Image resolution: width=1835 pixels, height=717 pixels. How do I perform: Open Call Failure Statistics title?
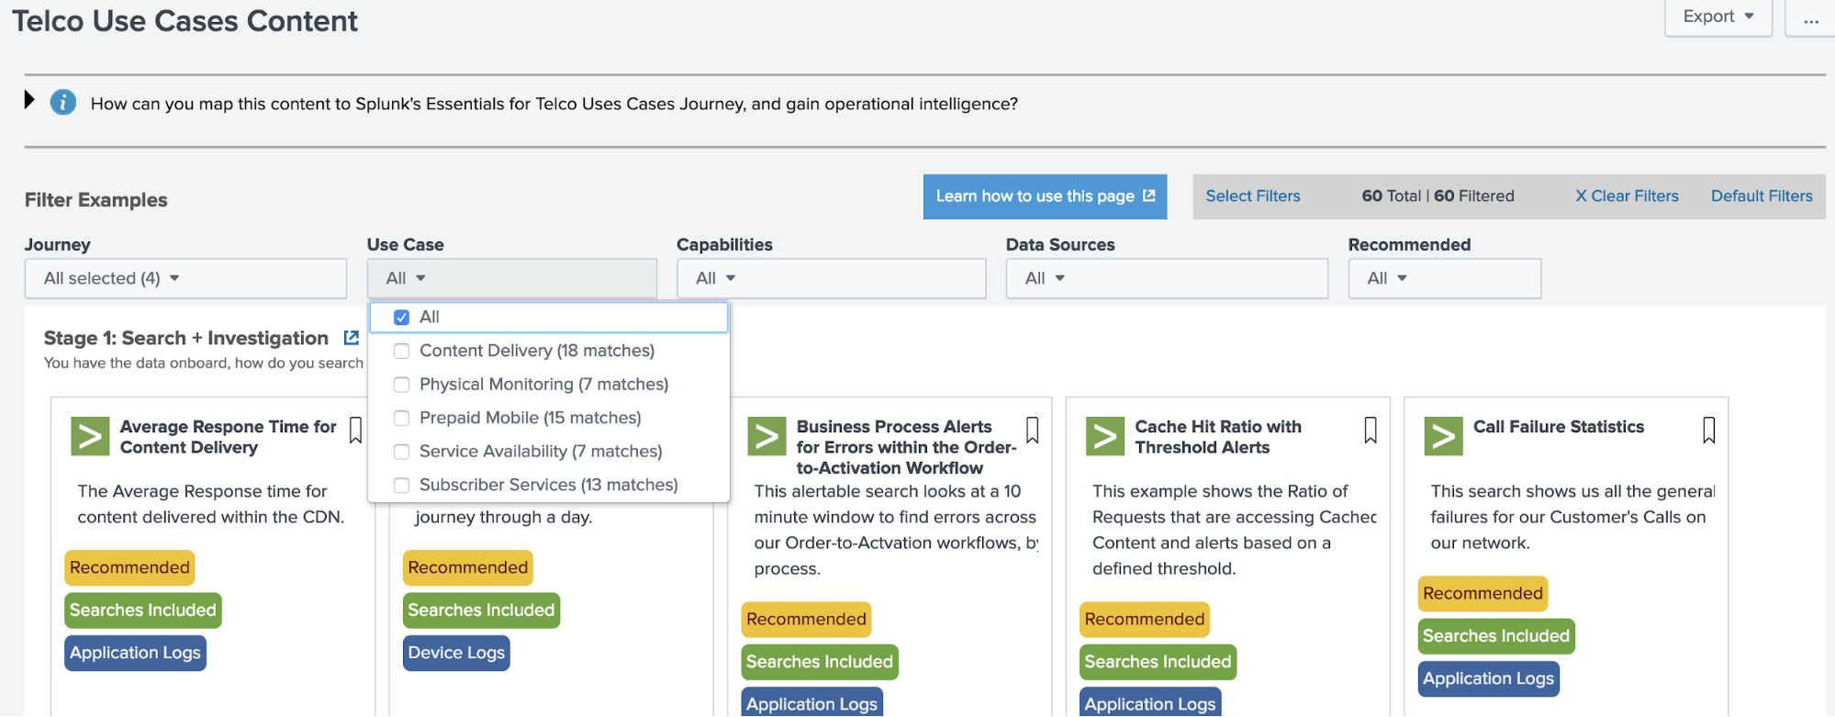(x=1559, y=427)
